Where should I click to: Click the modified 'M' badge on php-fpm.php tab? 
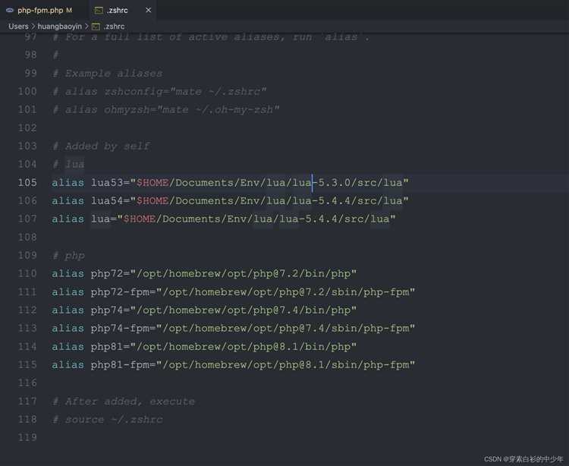69,10
